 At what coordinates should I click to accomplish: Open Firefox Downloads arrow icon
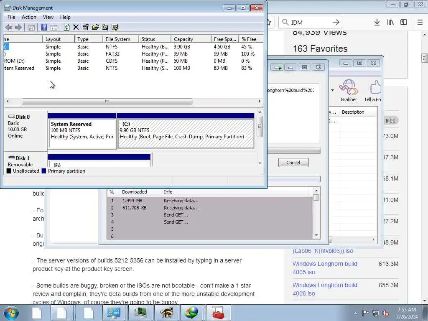(377, 22)
